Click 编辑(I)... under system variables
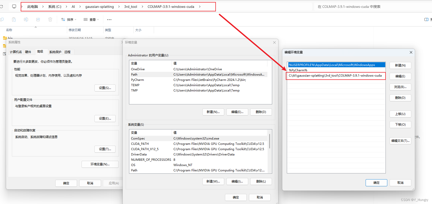The width and height of the screenshot is (432, 204). (237, 181)
